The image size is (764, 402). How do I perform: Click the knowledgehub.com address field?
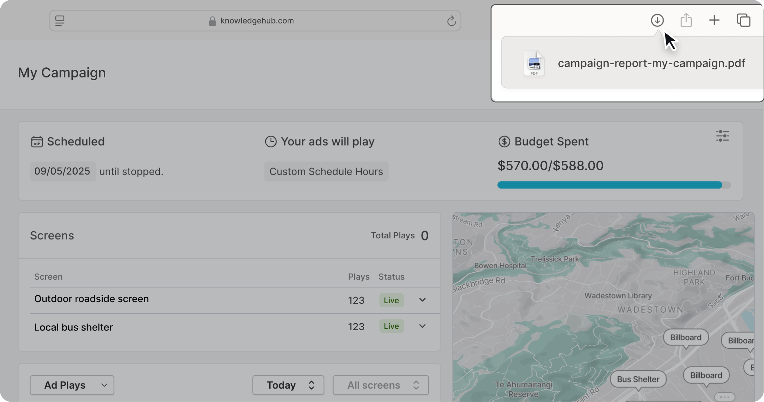coord(257,21)
